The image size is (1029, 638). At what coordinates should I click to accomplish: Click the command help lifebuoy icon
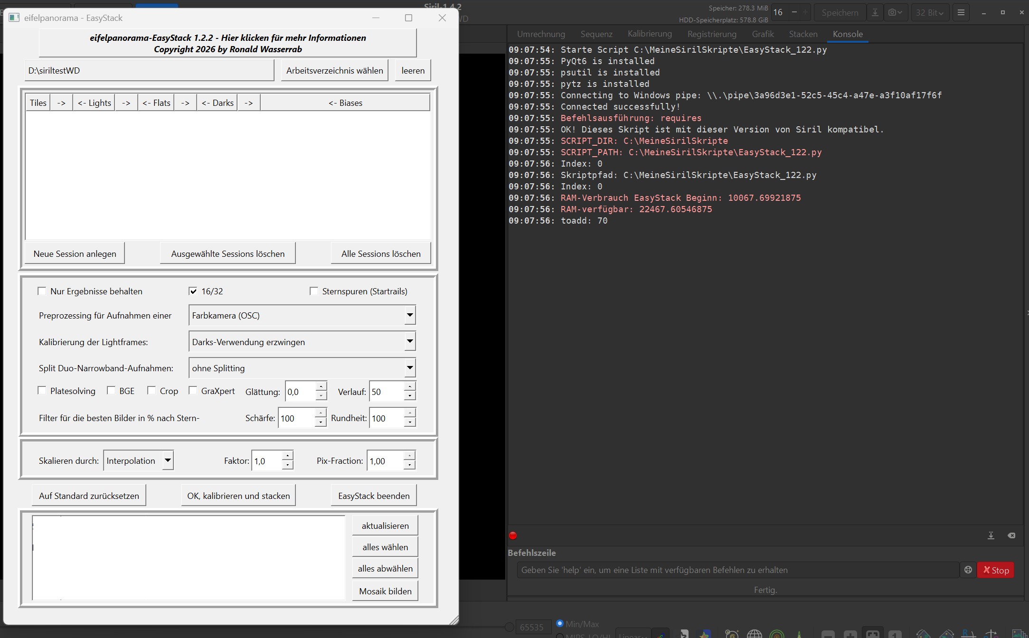pyautogui.click(x=968, y=570)
